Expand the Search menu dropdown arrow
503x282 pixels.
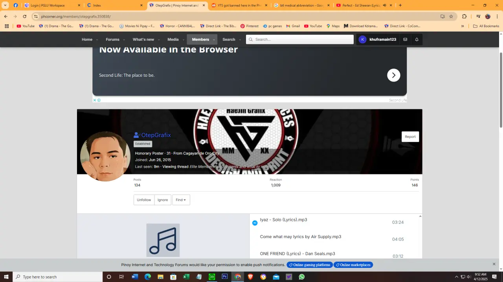[x=240, y=40]
